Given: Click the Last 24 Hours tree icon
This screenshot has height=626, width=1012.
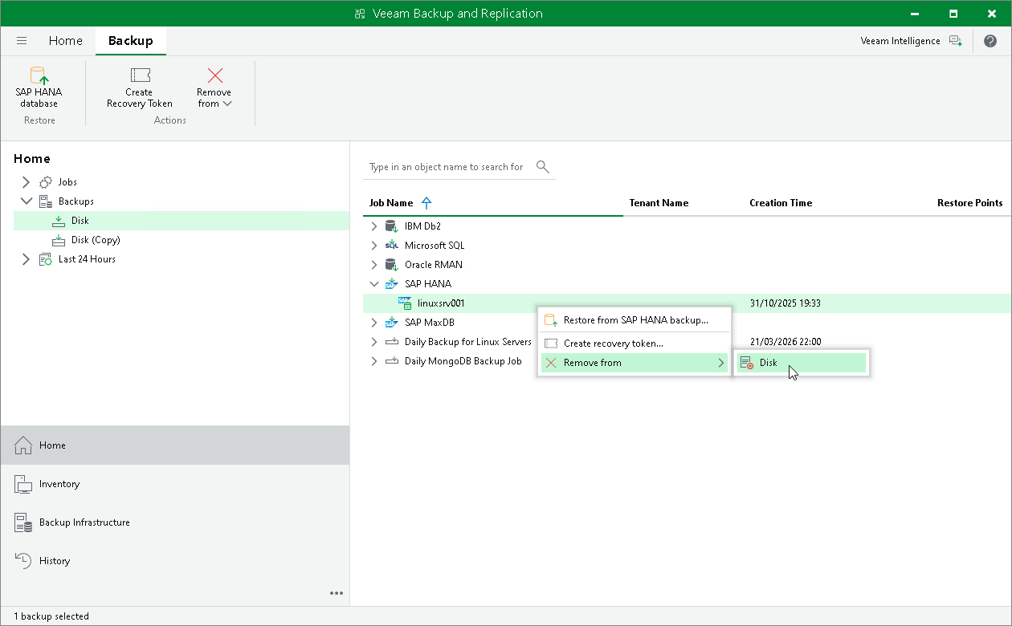Looking at the screenshot, I should (46, 259).
